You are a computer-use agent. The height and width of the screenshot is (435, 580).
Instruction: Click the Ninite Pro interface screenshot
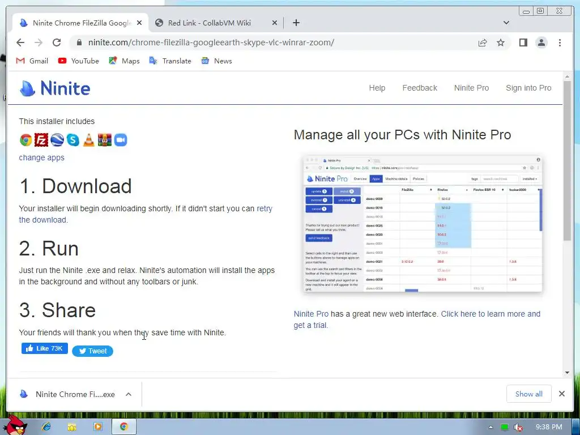(423, 224)
